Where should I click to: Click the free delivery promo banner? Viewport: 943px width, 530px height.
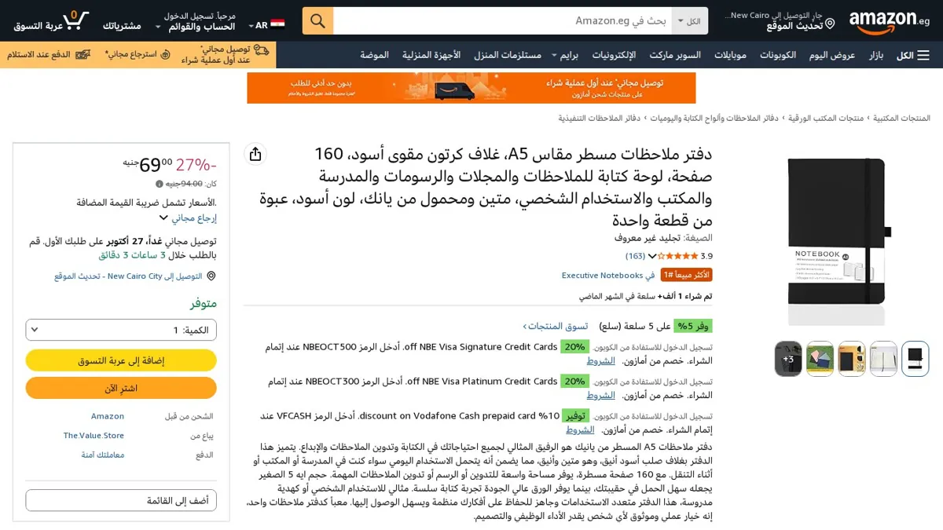point(472,88)
